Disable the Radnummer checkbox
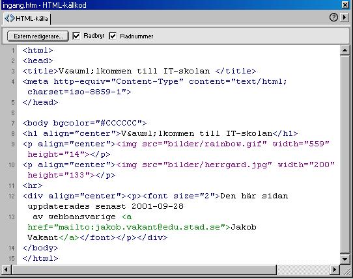Viewport: 353px width, 279px height. pyautogui.click(x=113, y=36)
